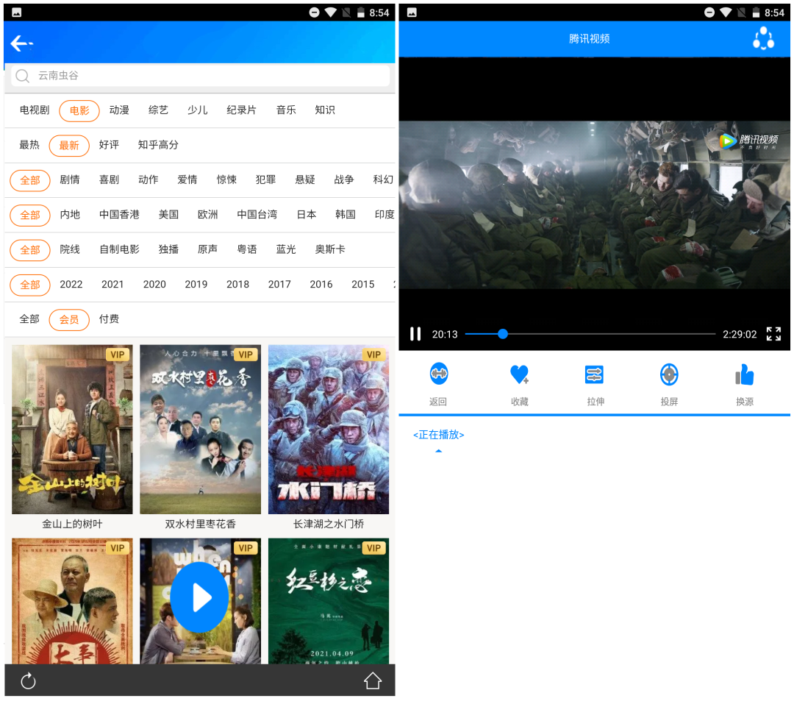
Task: Filter region by 韩国
Action: pyautogui.click(x=346, y=214)
